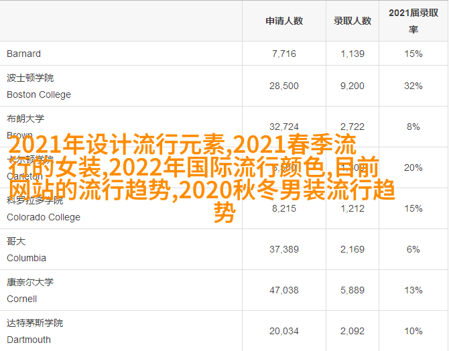
Task: Click the 20% acceptance rate cell
Action: click(x=413, y=167)
